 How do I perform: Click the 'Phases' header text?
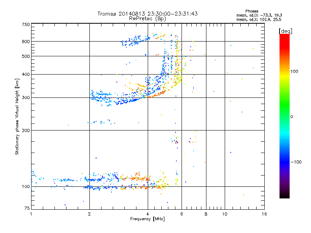[252, 11]
